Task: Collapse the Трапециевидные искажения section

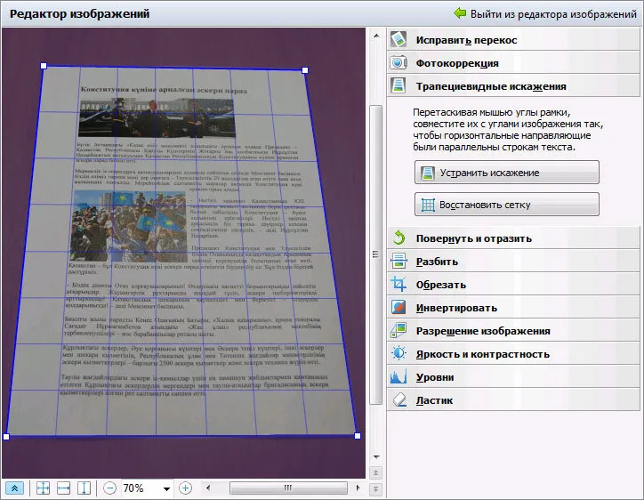Action: point(513,86)
